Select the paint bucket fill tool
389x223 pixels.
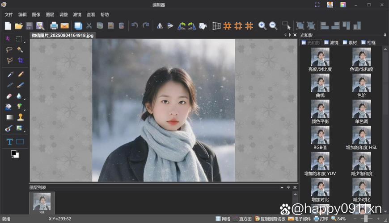(8, 107)
